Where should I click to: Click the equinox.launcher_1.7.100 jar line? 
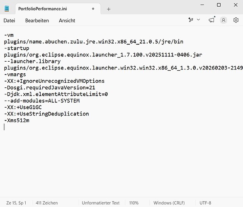(103, 55)
